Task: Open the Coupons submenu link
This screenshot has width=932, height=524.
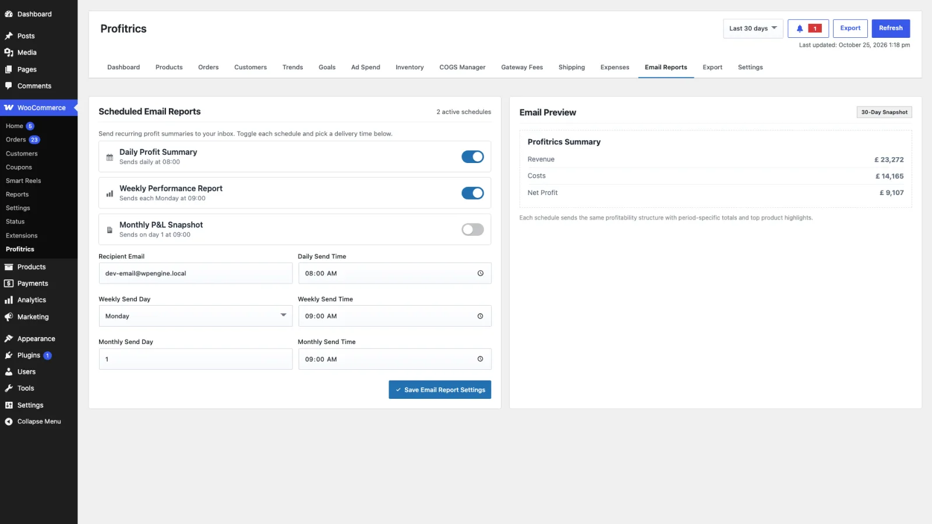Action: pos(19,167)
